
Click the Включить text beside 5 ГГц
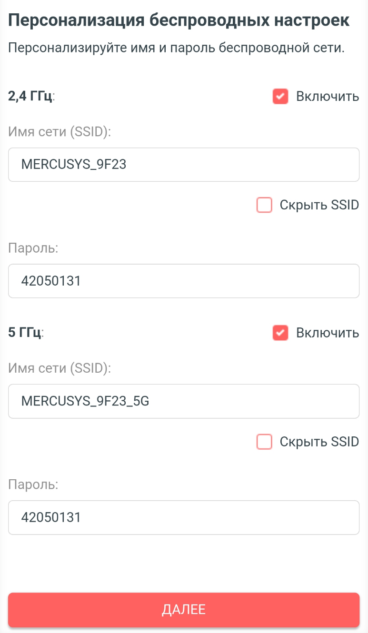327,333
